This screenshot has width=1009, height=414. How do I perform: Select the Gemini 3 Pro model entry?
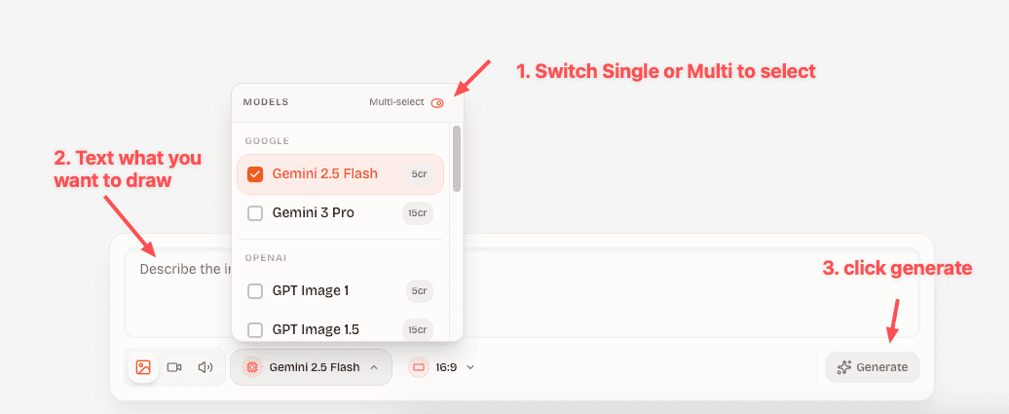313,212
